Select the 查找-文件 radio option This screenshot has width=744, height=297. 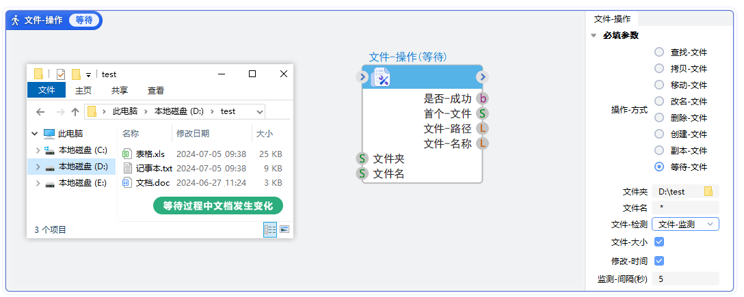659,52
